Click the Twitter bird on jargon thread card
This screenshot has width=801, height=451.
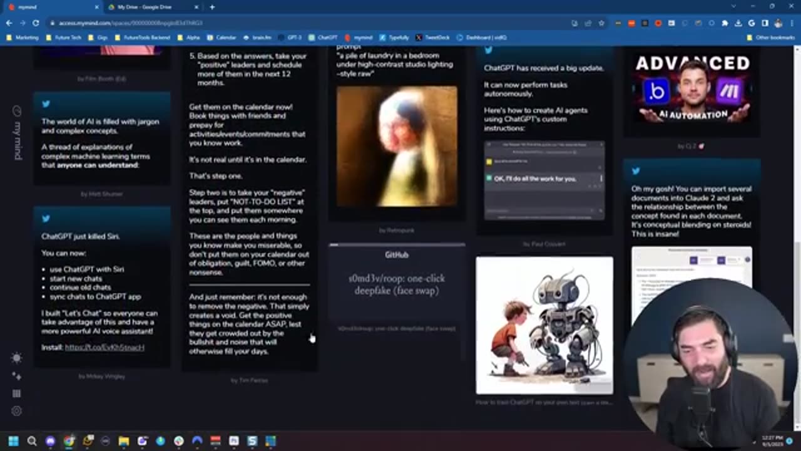46,103
